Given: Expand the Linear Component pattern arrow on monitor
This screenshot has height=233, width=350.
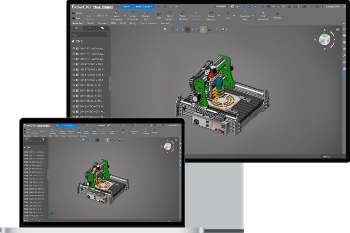Looking at the screenshot, I should 219,15.
